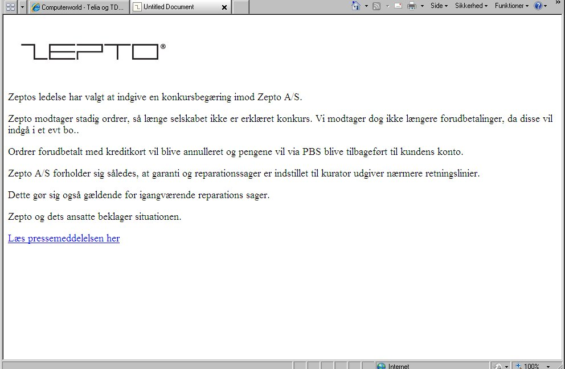565x369 pixels.
Task: Expand the Home button dropdown arrow
Action: [x=366, y=6]
